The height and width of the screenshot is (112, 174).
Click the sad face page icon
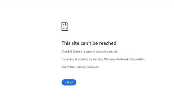point(65,26)
